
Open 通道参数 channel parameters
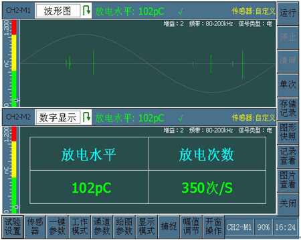(x=102, y=226)
